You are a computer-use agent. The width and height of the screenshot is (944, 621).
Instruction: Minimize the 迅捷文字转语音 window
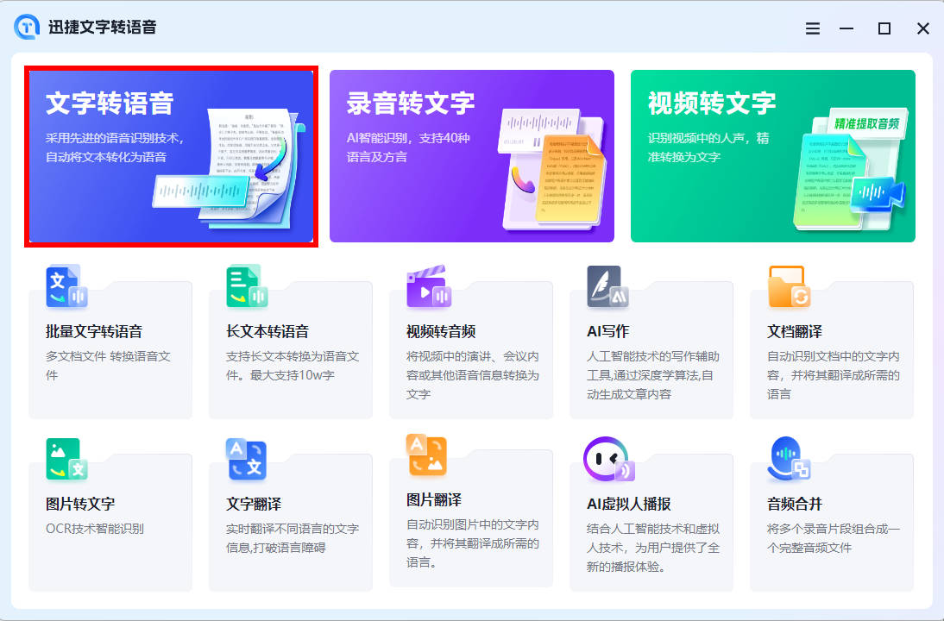846,28
